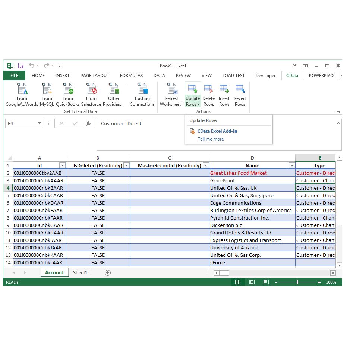Switch to Page Layout view in status bar
347x347 pixels.
252,282
